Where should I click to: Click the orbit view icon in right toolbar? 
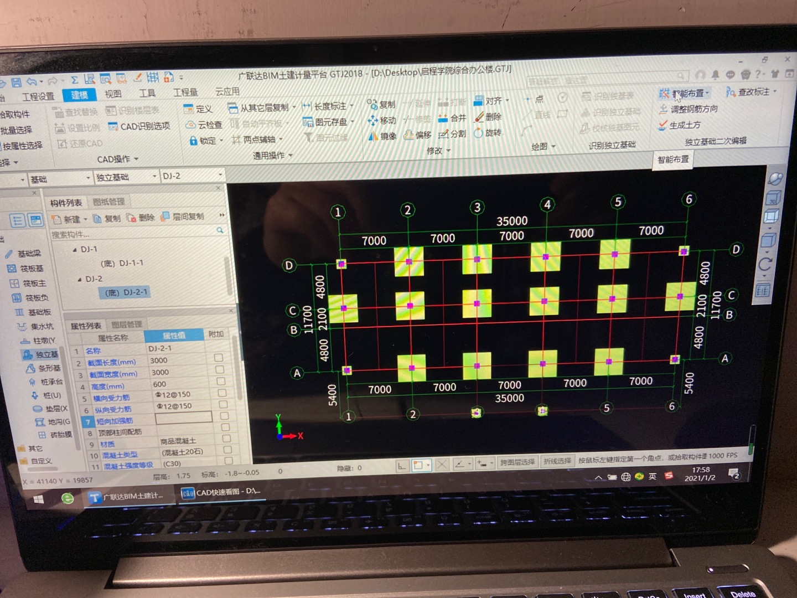coord(775,179)
